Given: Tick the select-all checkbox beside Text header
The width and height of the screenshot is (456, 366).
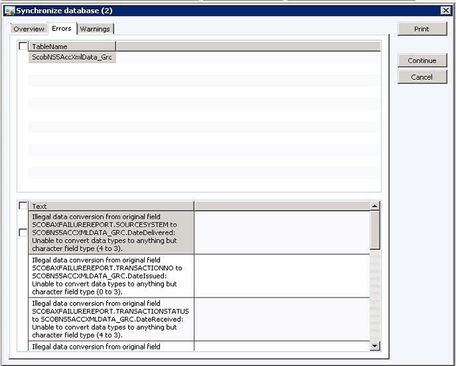Looking at the screenshot, I should [x=23, y=206].
